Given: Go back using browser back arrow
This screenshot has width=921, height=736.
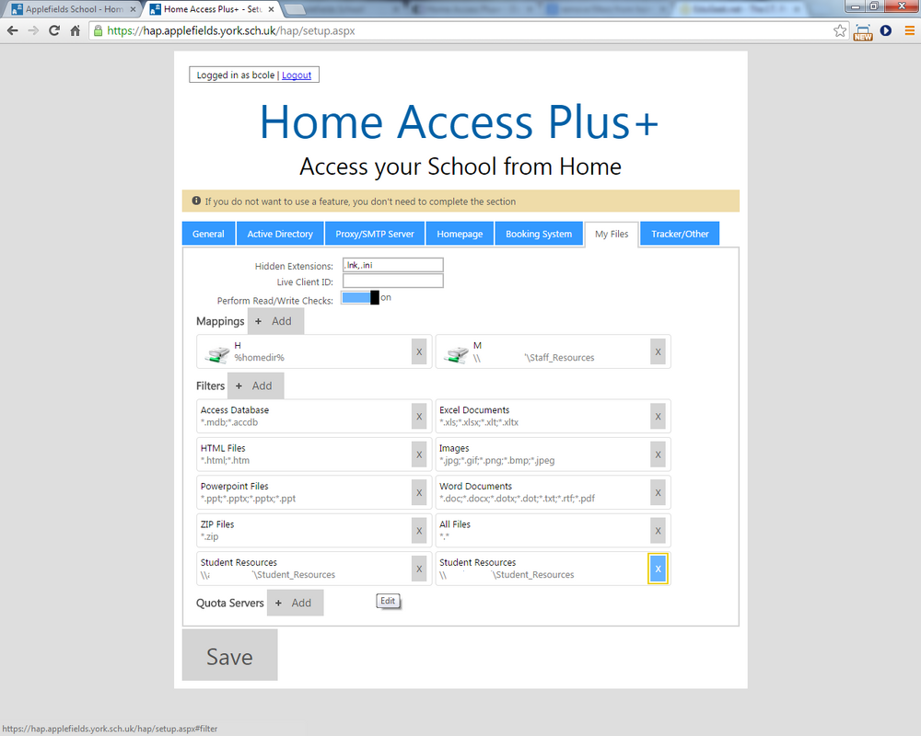Looking at the screenshot, I should coord(12,30).
